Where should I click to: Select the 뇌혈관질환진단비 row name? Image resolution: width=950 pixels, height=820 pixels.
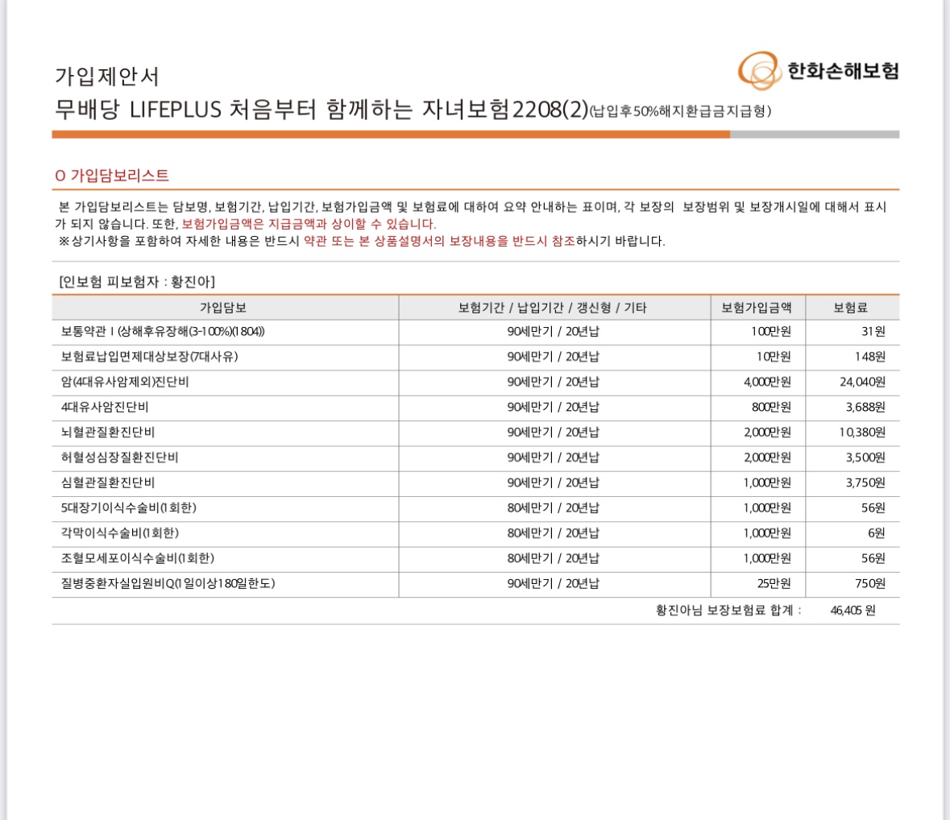(108, 433)
